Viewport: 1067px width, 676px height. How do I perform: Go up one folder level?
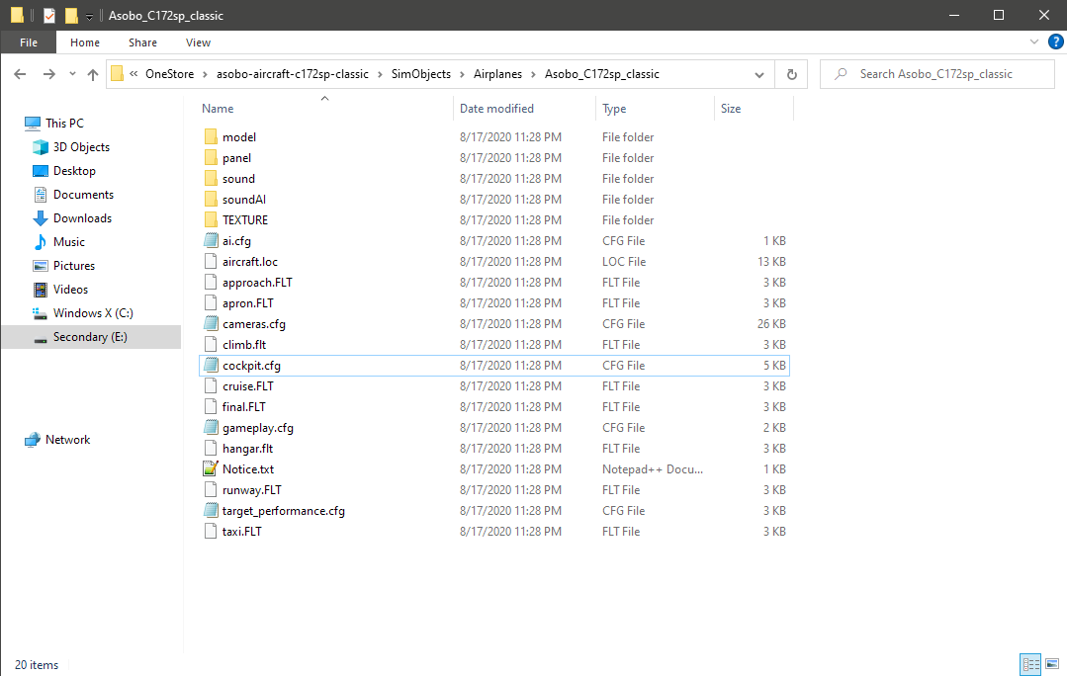pos(93,74)
